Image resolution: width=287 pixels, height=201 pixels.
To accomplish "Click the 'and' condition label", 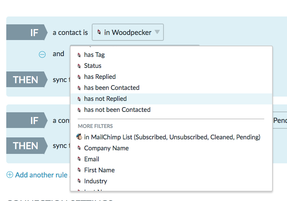I will coord(58,54).
